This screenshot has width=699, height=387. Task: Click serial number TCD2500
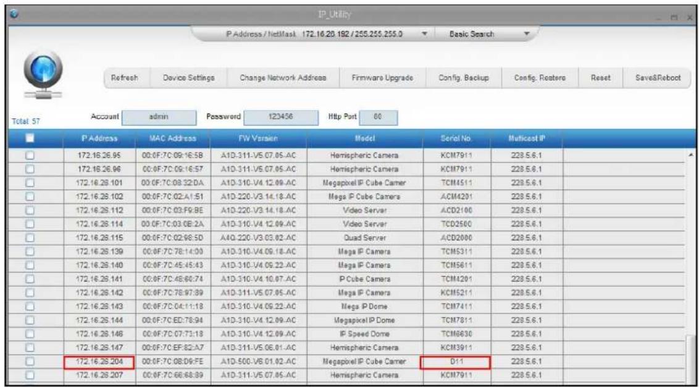(x=456, y=223)
